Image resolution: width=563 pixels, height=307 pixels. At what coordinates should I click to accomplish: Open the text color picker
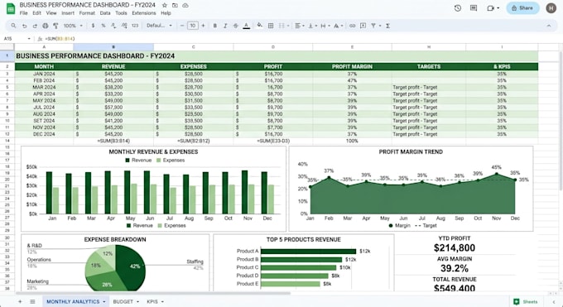tap(247, 26)
